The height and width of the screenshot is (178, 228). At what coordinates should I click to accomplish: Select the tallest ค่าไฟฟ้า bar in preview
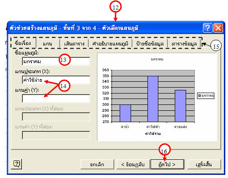[x=153, y=99]
